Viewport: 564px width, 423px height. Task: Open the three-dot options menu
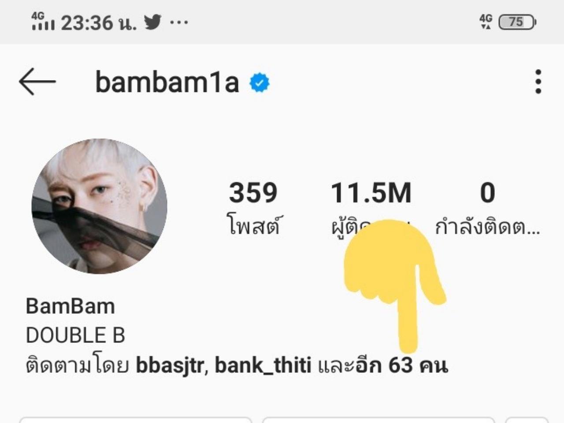(x=538, y=81)
